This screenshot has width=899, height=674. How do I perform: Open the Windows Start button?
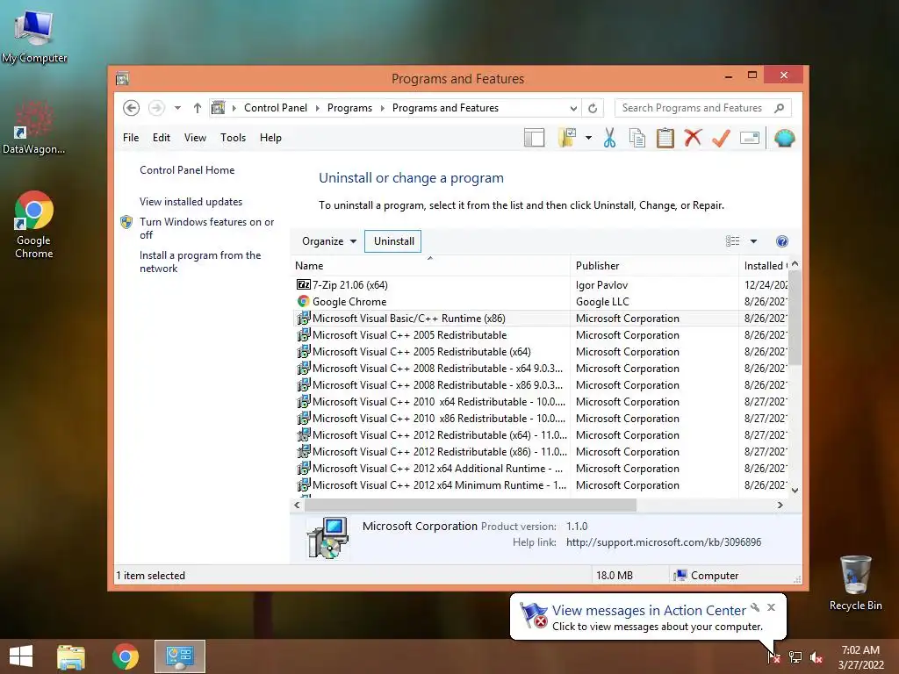coord(21,656)
